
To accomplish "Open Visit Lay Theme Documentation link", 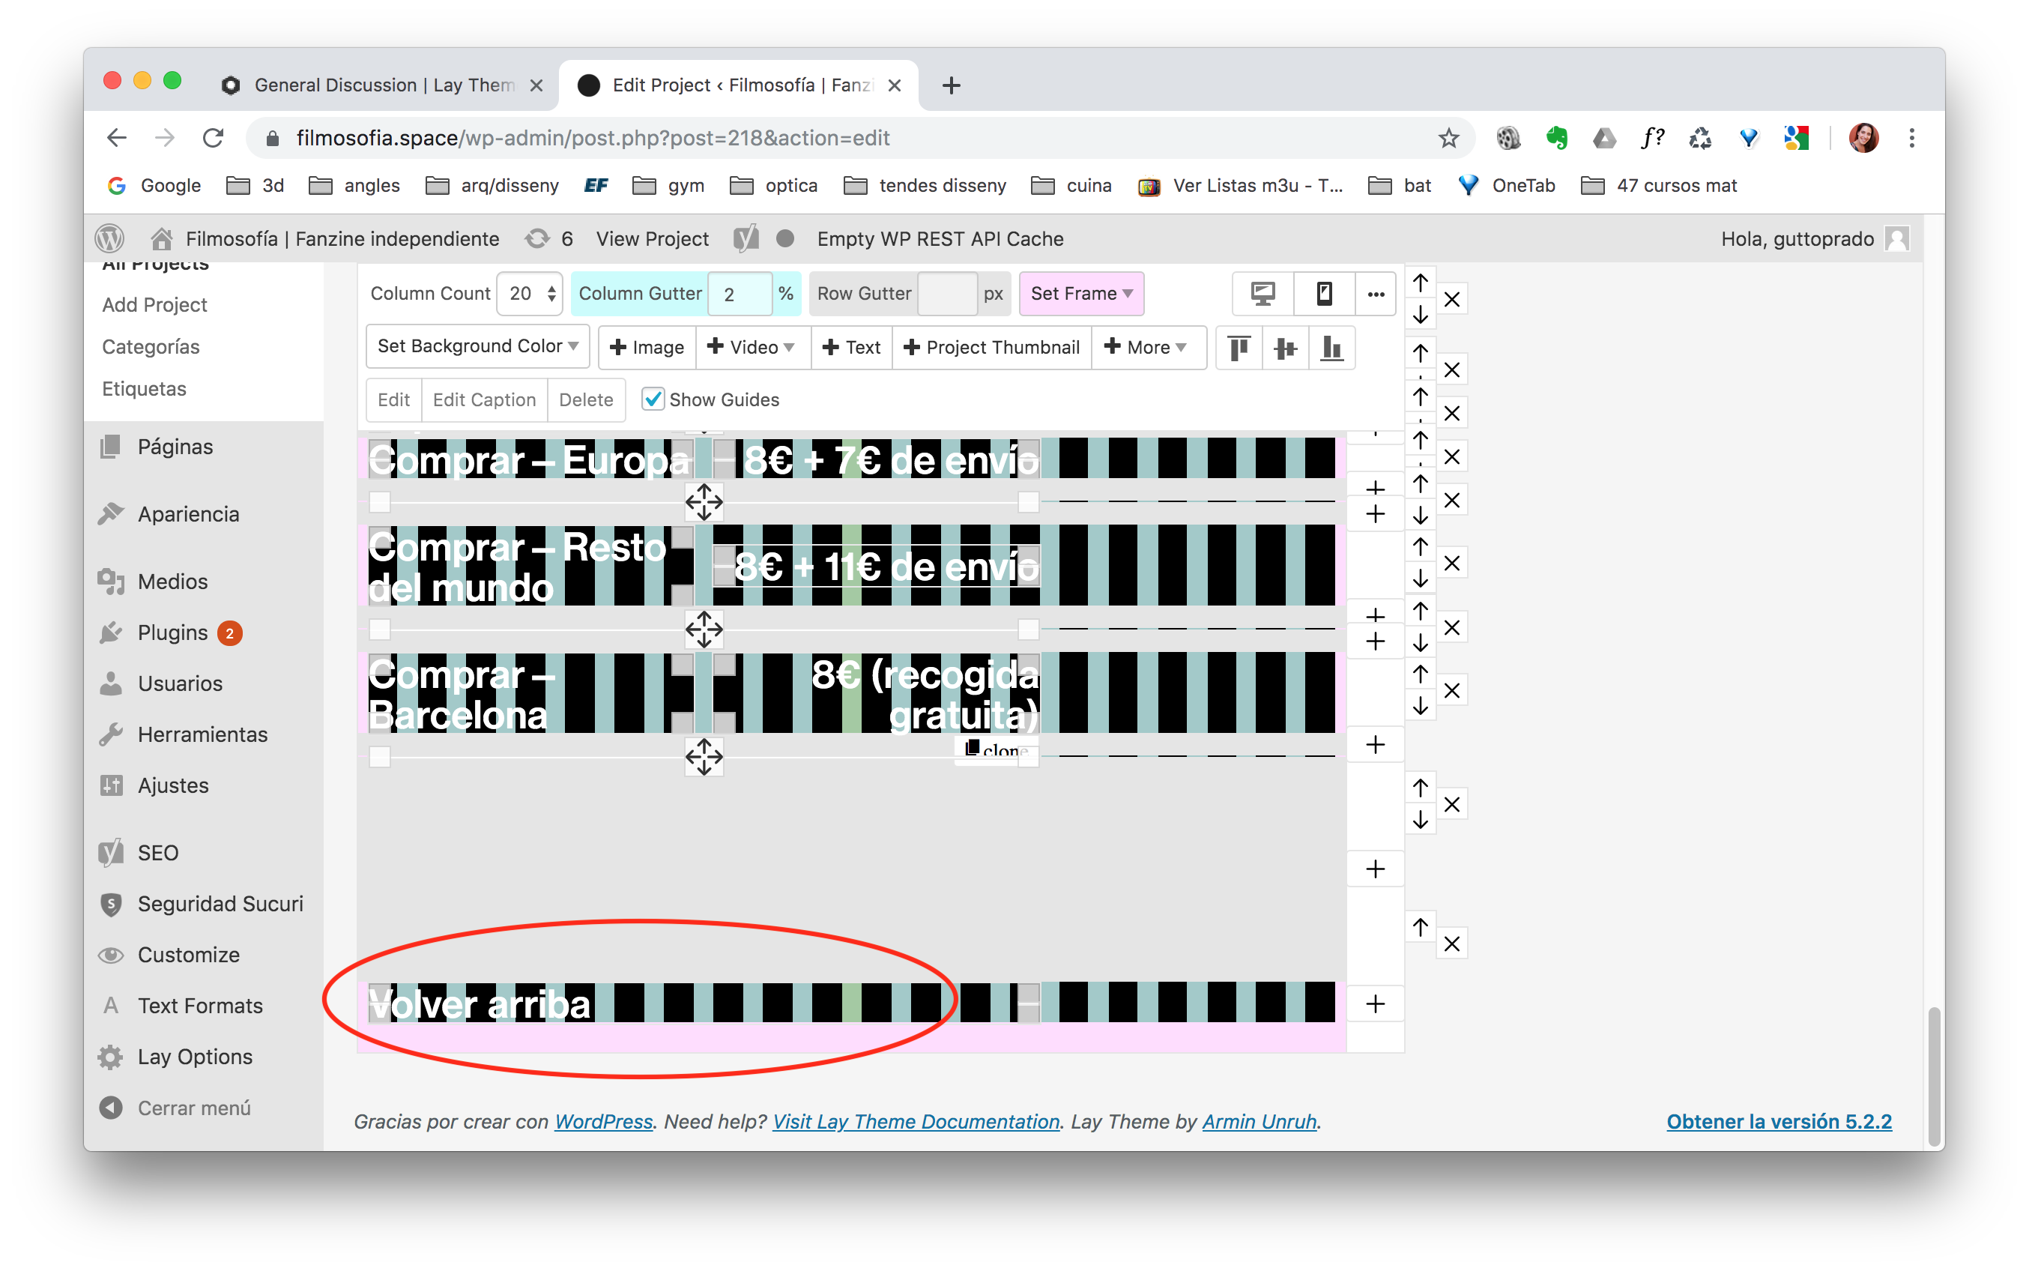I will (916, 1121).
